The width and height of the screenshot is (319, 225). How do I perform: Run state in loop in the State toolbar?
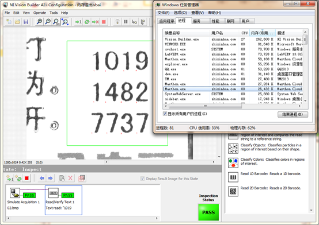[18, 179]
